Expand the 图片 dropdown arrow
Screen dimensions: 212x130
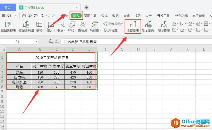coord(54,30)
